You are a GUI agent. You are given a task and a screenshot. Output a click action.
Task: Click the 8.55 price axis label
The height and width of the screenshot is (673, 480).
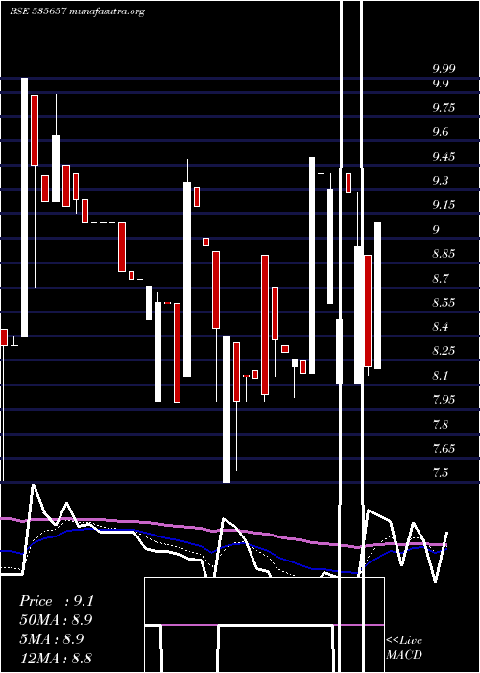click(x=444, y=303)
